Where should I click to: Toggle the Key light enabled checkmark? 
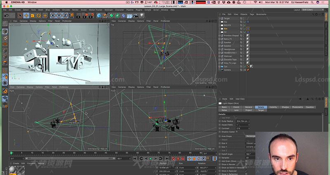coord(245,22)
